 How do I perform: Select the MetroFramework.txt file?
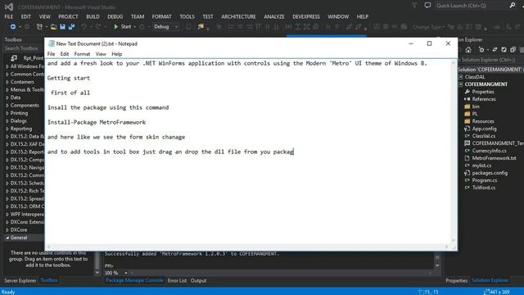point(494,158)
